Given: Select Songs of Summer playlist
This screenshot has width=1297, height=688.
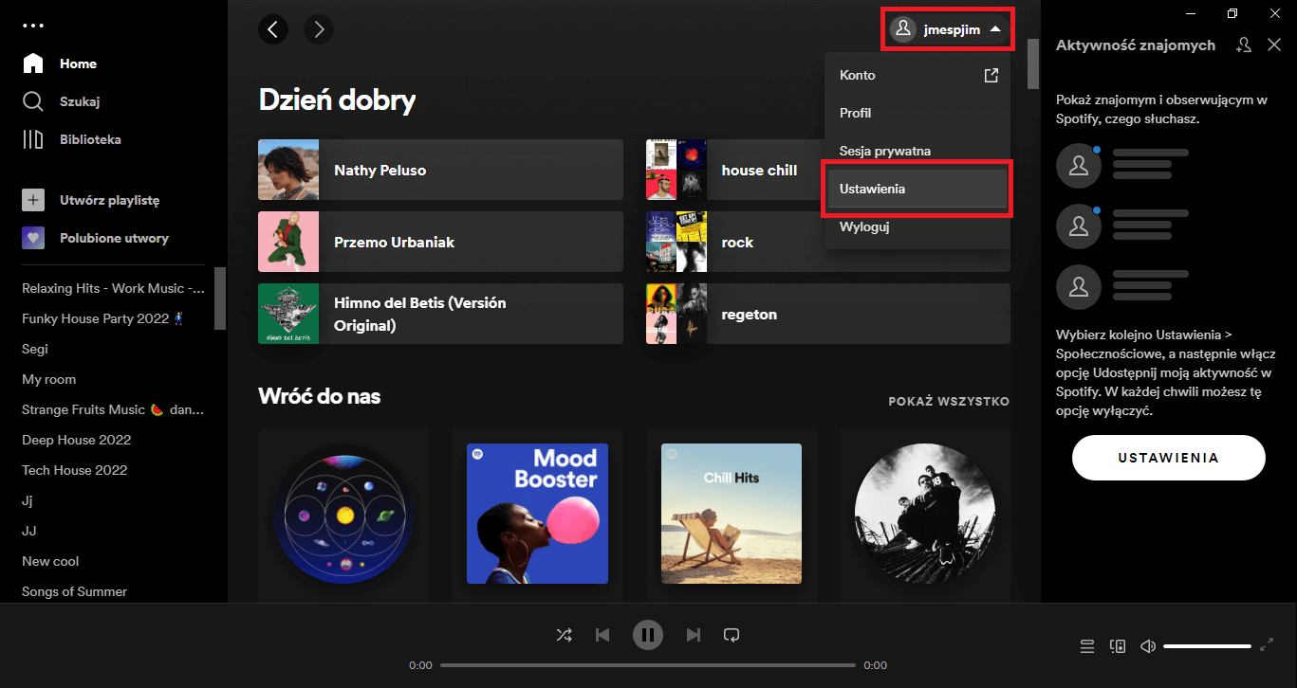Looking at the screenshot, I should coord(74,591).
